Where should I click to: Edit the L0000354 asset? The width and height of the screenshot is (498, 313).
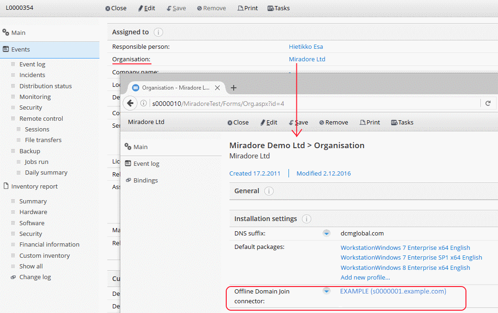pyautogui.click(x=147, y=8)
